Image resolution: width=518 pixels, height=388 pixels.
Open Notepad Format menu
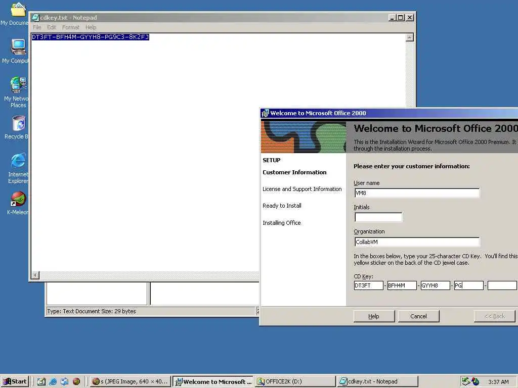point(71,27)
